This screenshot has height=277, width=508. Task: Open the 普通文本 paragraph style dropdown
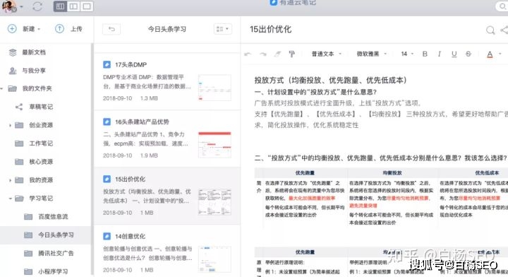[326, 54]
